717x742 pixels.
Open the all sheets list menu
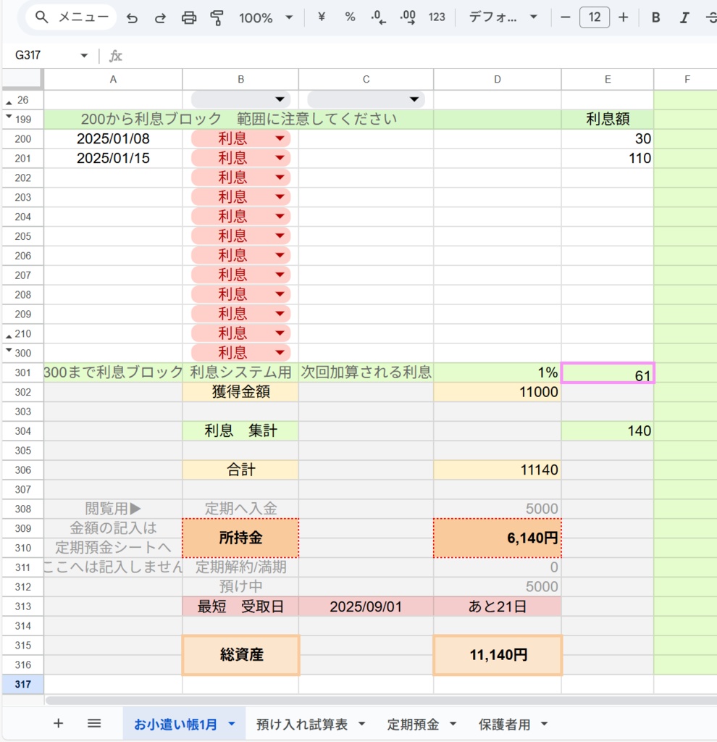(94, 723)
